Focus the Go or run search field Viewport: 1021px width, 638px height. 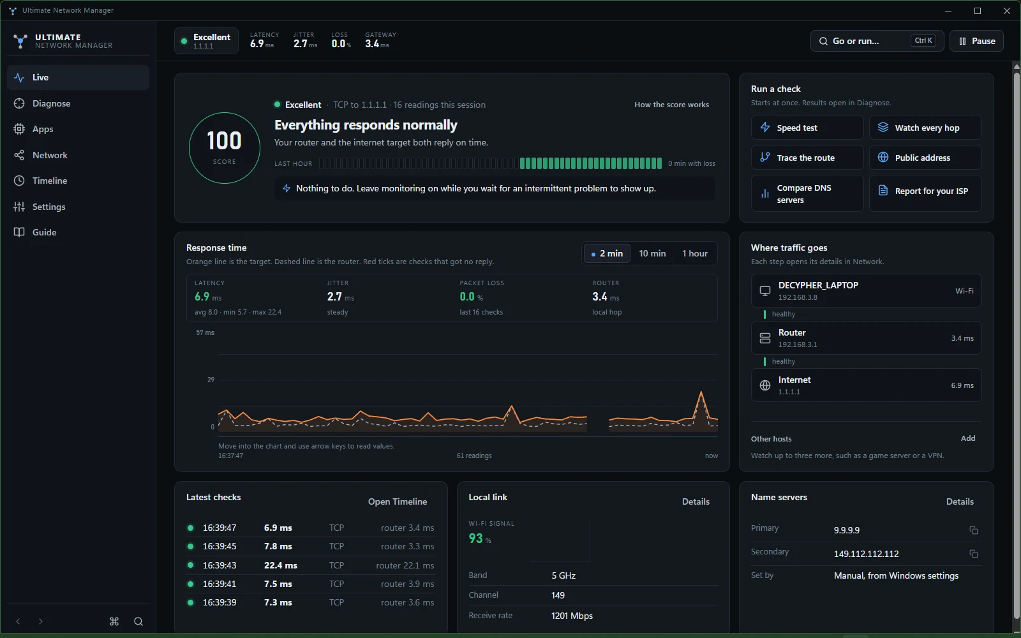877,41
